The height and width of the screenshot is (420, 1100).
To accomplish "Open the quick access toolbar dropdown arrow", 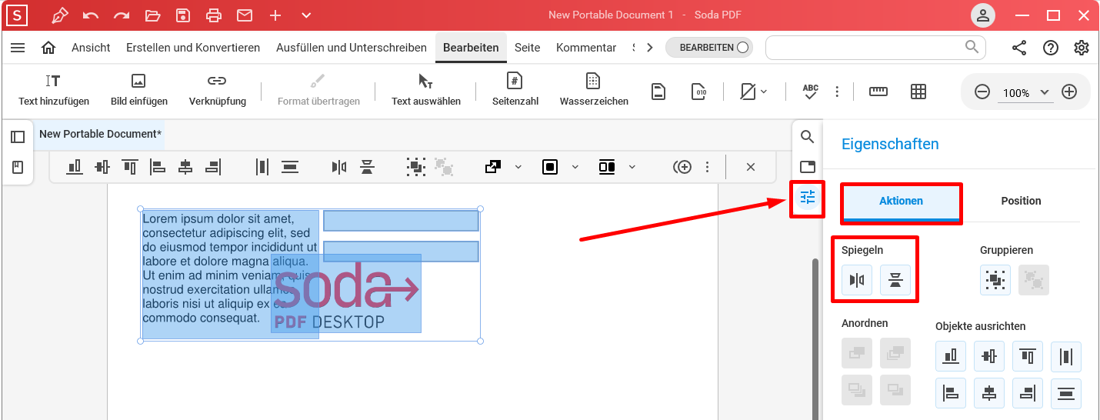I will point(306,15).
